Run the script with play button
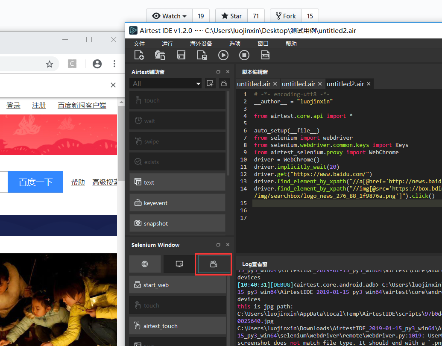Screen dimensions: 442x346 point(223,55)
